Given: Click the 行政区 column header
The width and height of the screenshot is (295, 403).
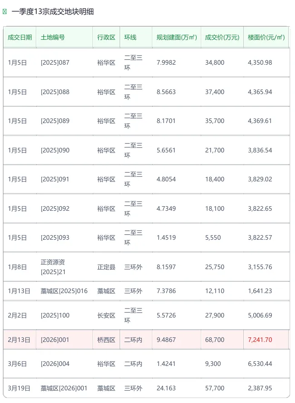Looking at the screenshot, I should click(x=106, y=37).
